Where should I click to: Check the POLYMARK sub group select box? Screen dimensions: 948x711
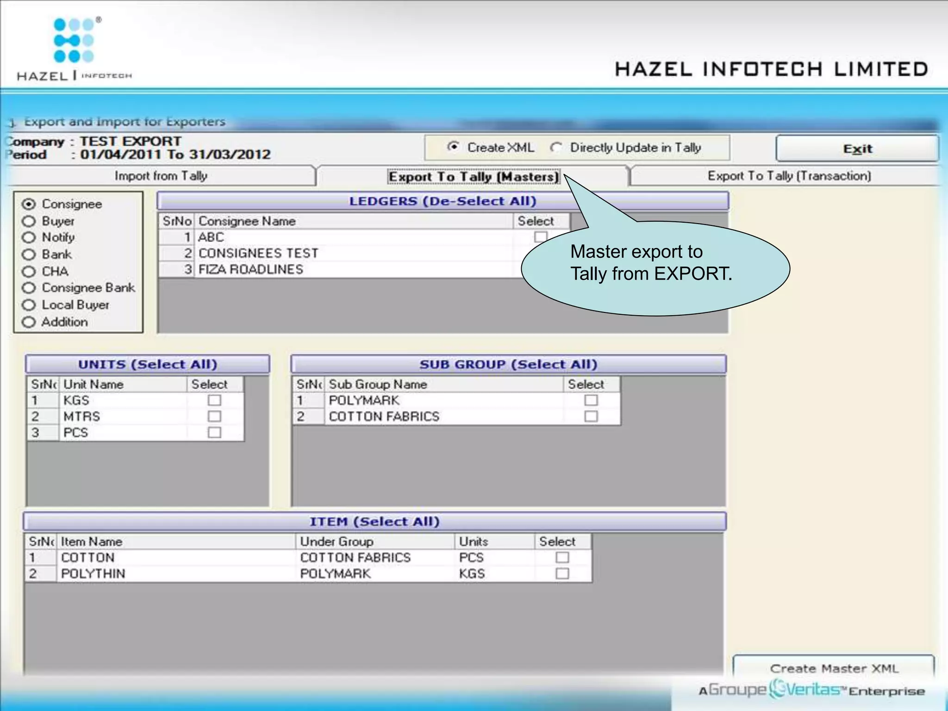point(591,400)
